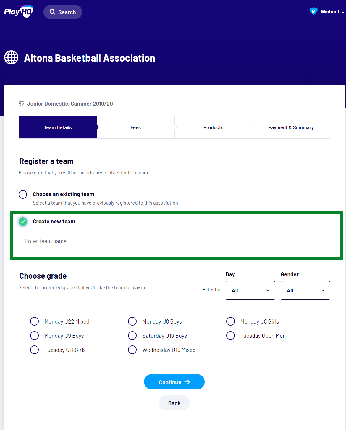346x430 pixels.
Task: Click the search magnifier icon
Action: (x=53, y=12)
